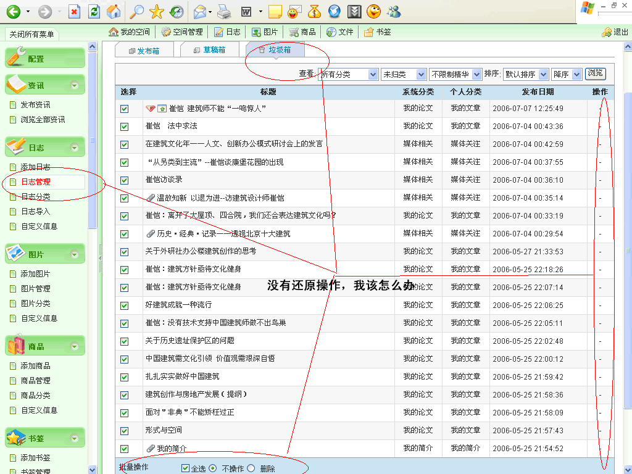Click the Search magnifier icon
This screenshot has height=474, width=632.
(x=136, y=11)
